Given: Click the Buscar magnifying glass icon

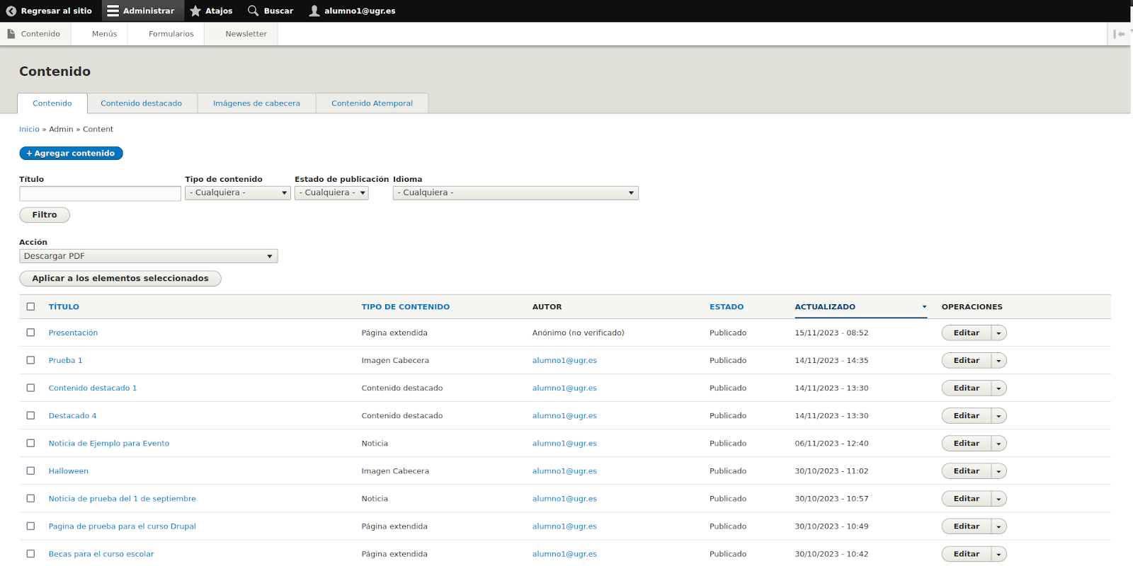Looking at the screenshot, I should click(x=253, y=11).
